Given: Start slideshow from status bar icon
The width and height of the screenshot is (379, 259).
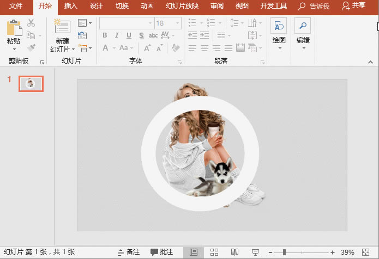Looking at the screenshot, I should 255,252.
